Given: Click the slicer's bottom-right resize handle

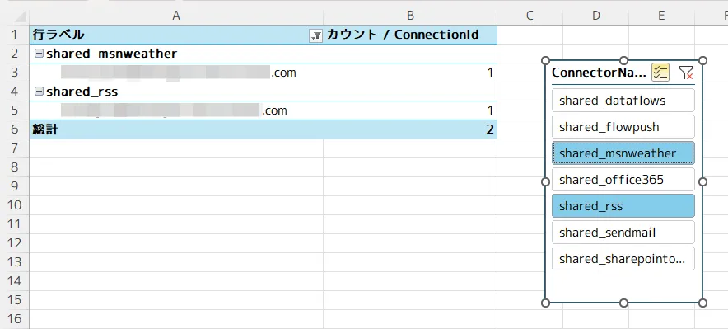Looking at the screenshot, I should (702, 303).
